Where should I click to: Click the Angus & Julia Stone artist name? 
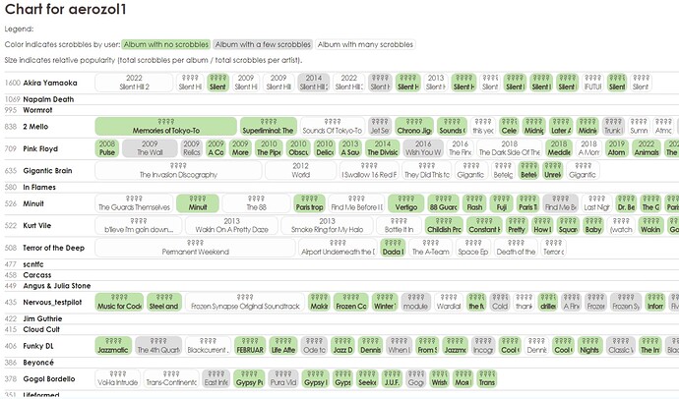[x=57, y=285]
